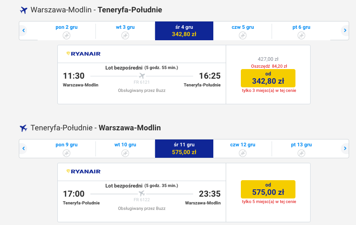
Task: Click the no-flight icon under wt 3 gru
Action: pyautogui.click(x=125, y=36)
